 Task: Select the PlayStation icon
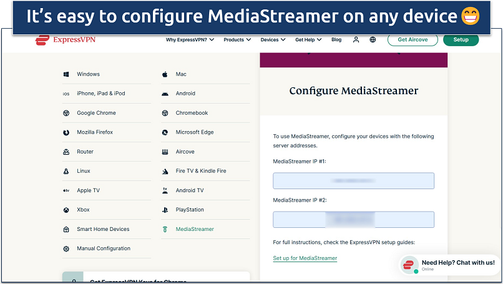[x=165, y=210]
